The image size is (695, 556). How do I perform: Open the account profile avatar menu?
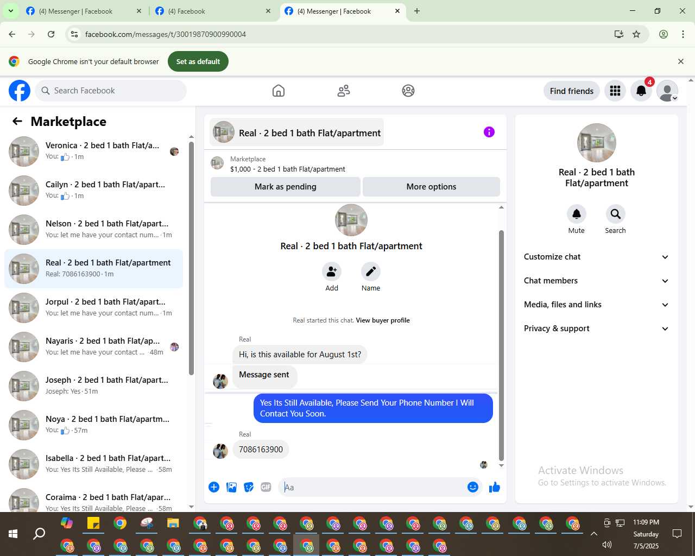click(667, 91)
